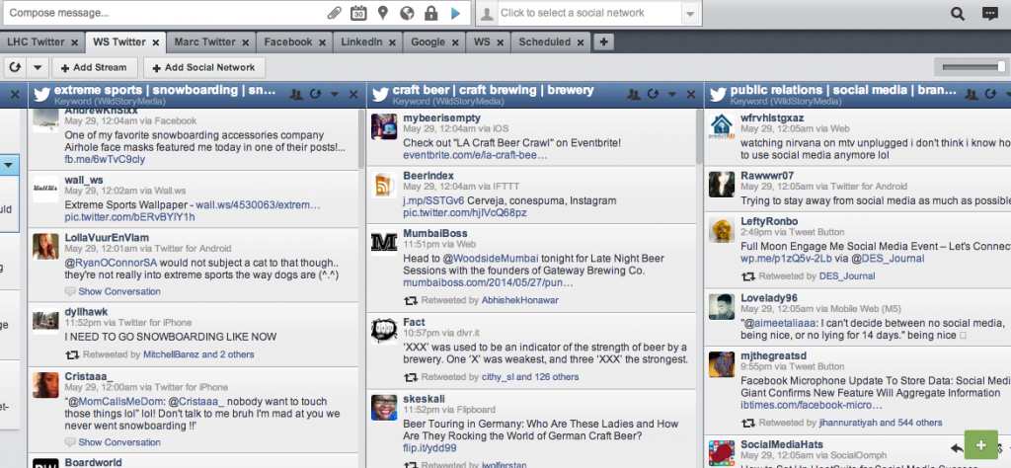Click MitchellBarez and 2 others retweeters
1011x468 pixels.
coord(198,354)
